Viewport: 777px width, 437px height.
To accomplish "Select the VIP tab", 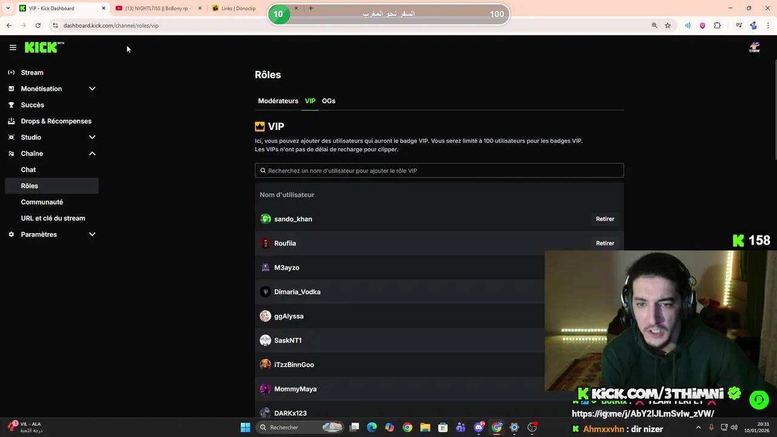I will pos(310,101).
